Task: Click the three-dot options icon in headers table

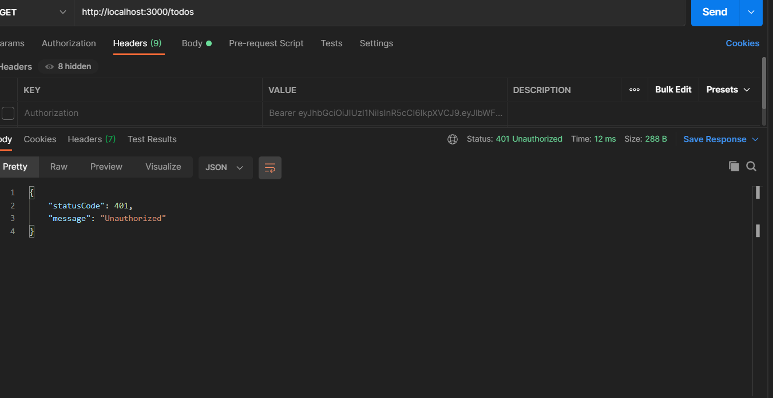Action: coord(634,89)
